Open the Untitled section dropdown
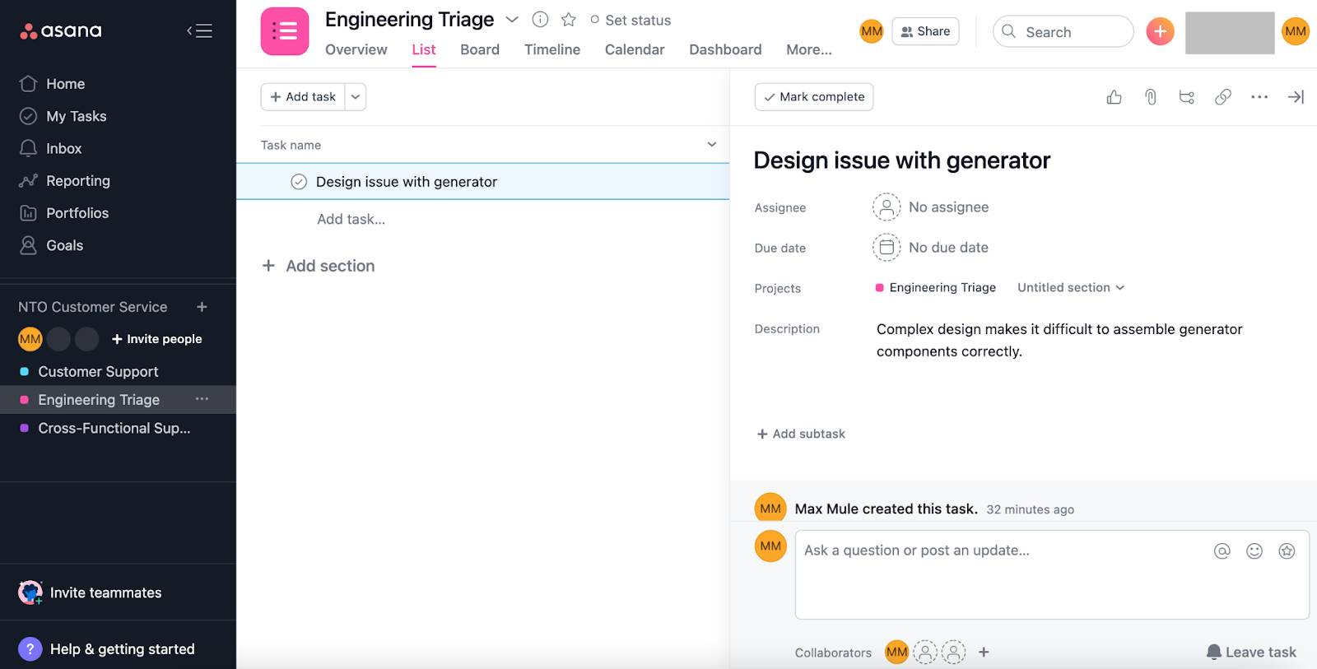Viewport: 1317px width, 669px height. (x=1071, y=287)
